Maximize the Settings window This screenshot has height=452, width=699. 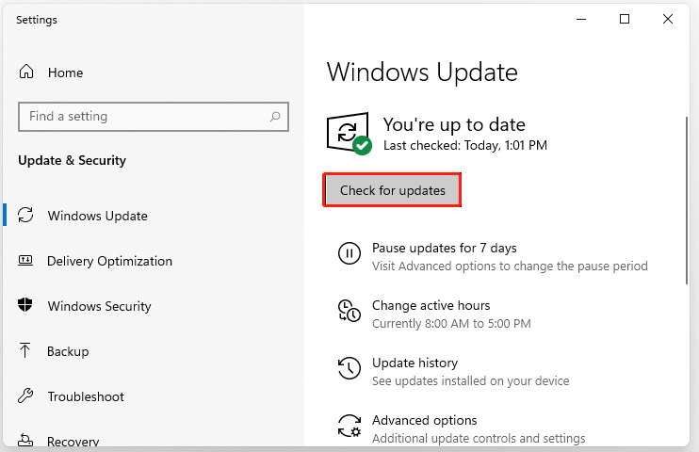625,19
